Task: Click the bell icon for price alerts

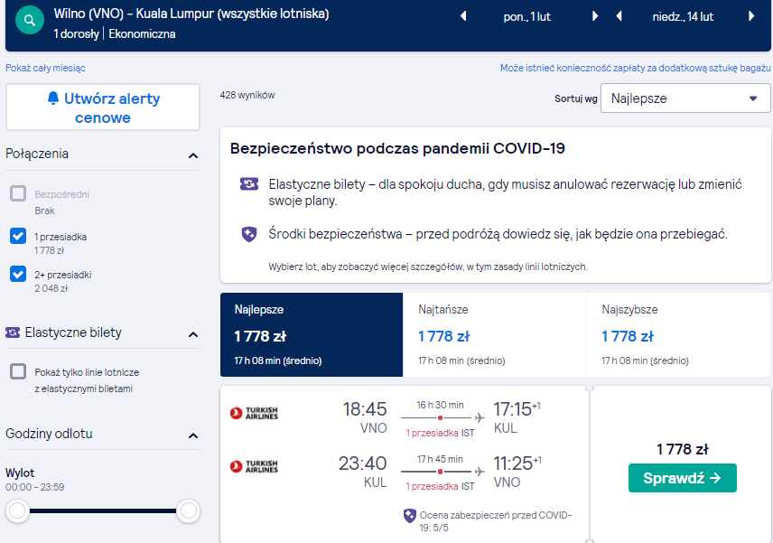Action: 53,98
